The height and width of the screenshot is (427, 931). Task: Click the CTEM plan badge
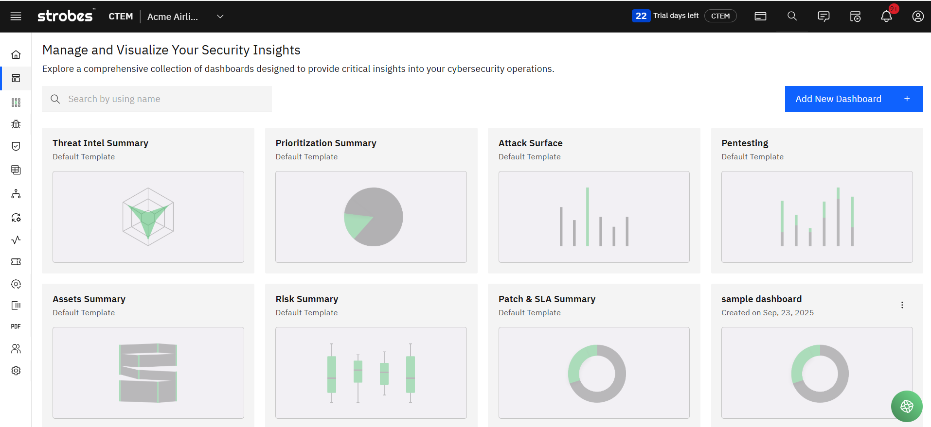tap(720, 16)
